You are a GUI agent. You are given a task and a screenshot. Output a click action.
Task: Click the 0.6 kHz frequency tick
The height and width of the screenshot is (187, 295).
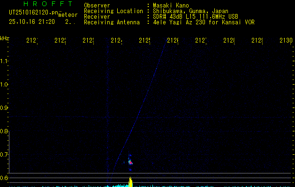tap(5, 178)
